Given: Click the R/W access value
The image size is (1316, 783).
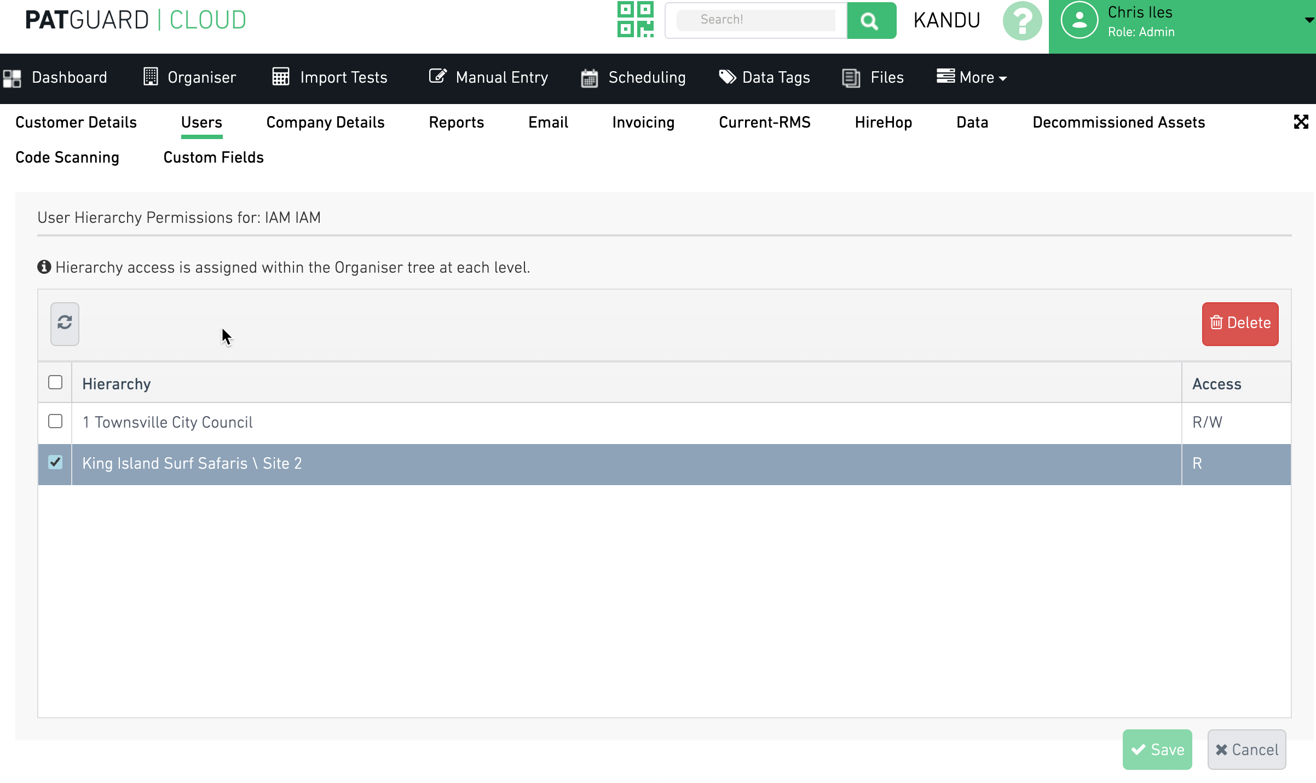Looking at the screenshot, I should (x=1207, y=422).
